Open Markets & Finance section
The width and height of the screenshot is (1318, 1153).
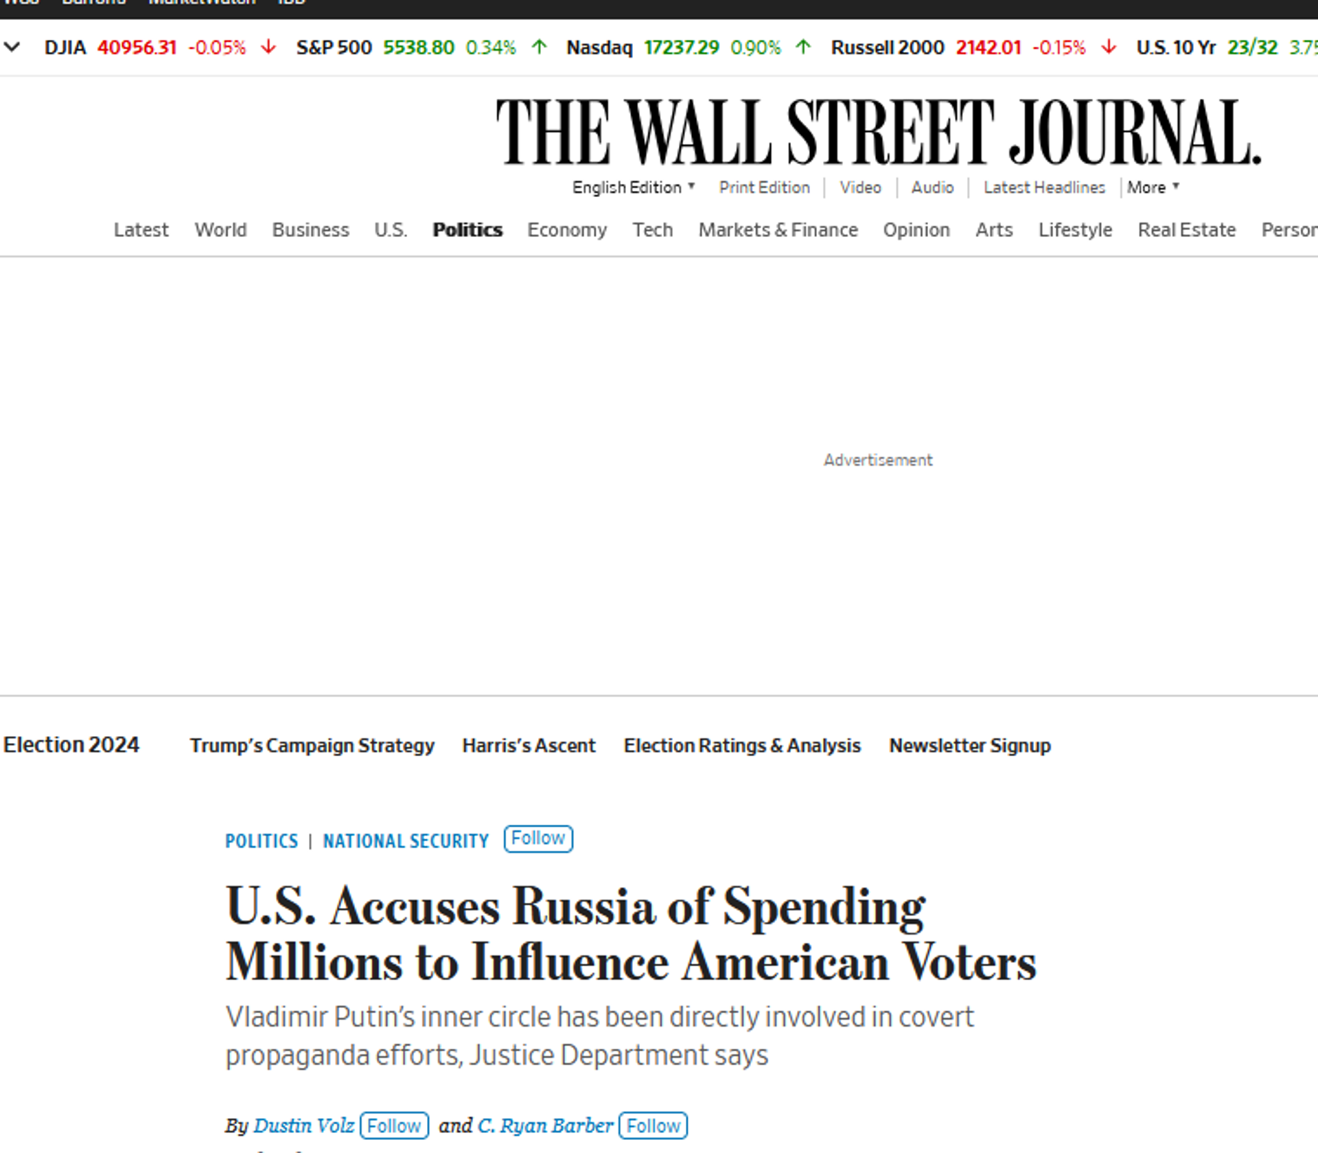pos(778,229)
